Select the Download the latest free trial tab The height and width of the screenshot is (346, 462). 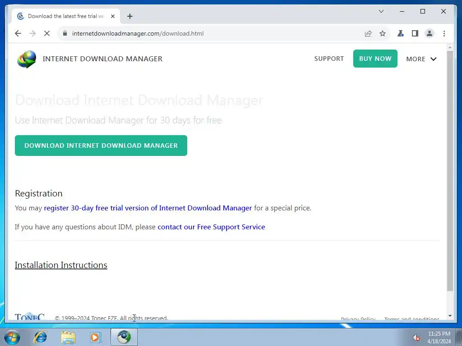coord(66,16)
